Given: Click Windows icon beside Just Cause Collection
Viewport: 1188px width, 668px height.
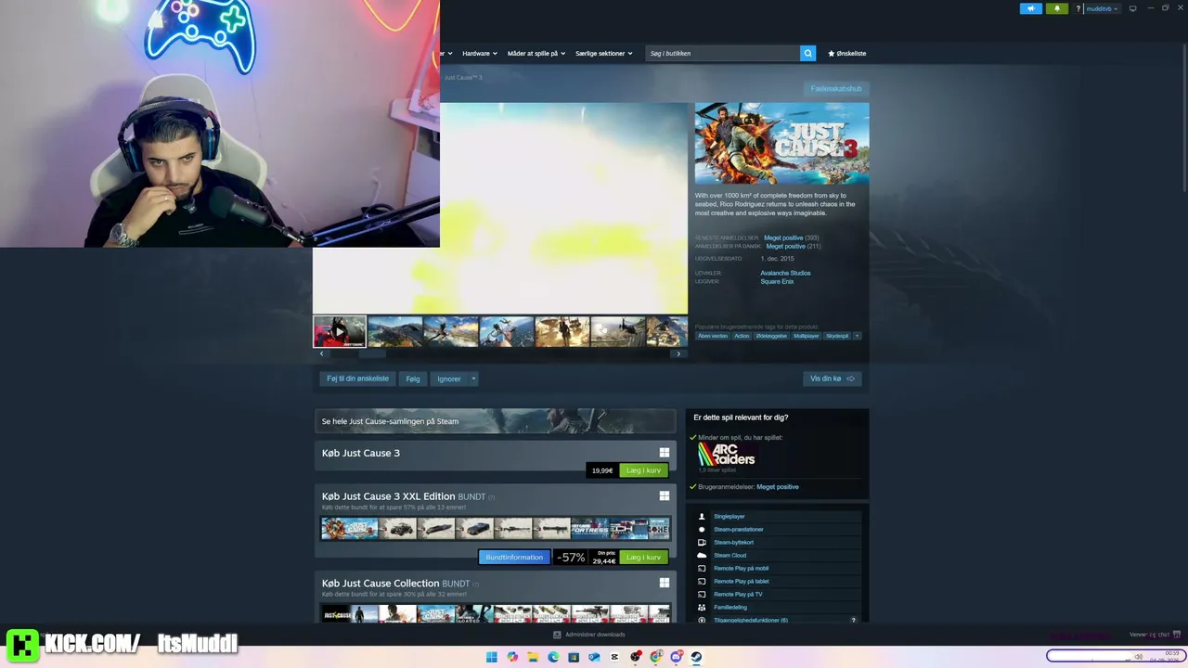Looking at the screenshot, I should tap(665, 583).
